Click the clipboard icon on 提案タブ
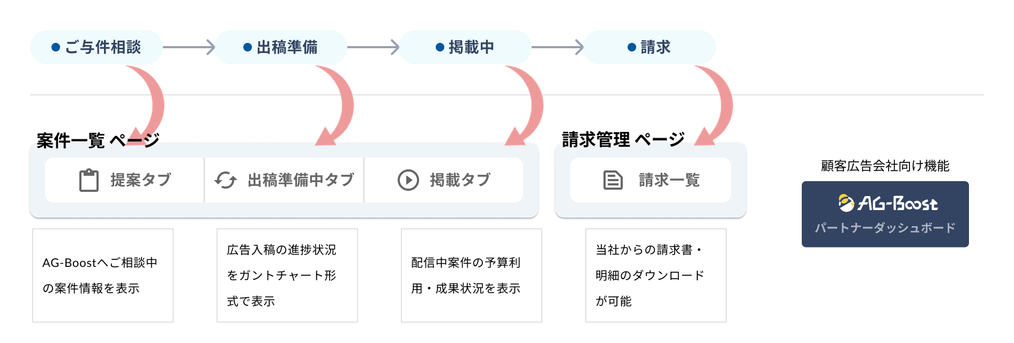 (x=89, y=180)
